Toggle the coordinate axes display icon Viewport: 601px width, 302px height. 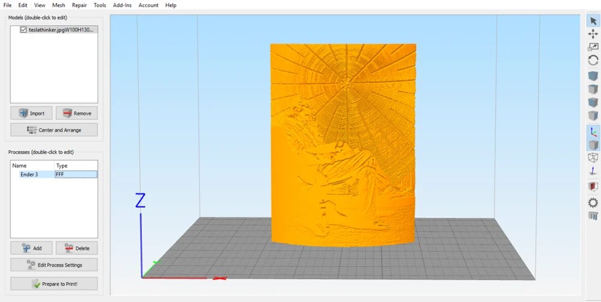[593, 131]
